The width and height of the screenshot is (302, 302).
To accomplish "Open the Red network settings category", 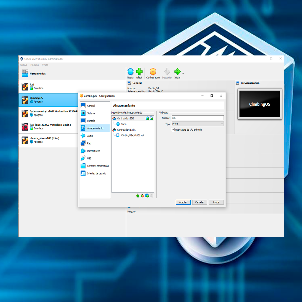I will 95,143.
